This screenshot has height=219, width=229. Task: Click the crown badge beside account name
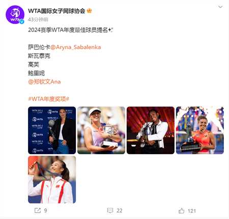point(89,11)
